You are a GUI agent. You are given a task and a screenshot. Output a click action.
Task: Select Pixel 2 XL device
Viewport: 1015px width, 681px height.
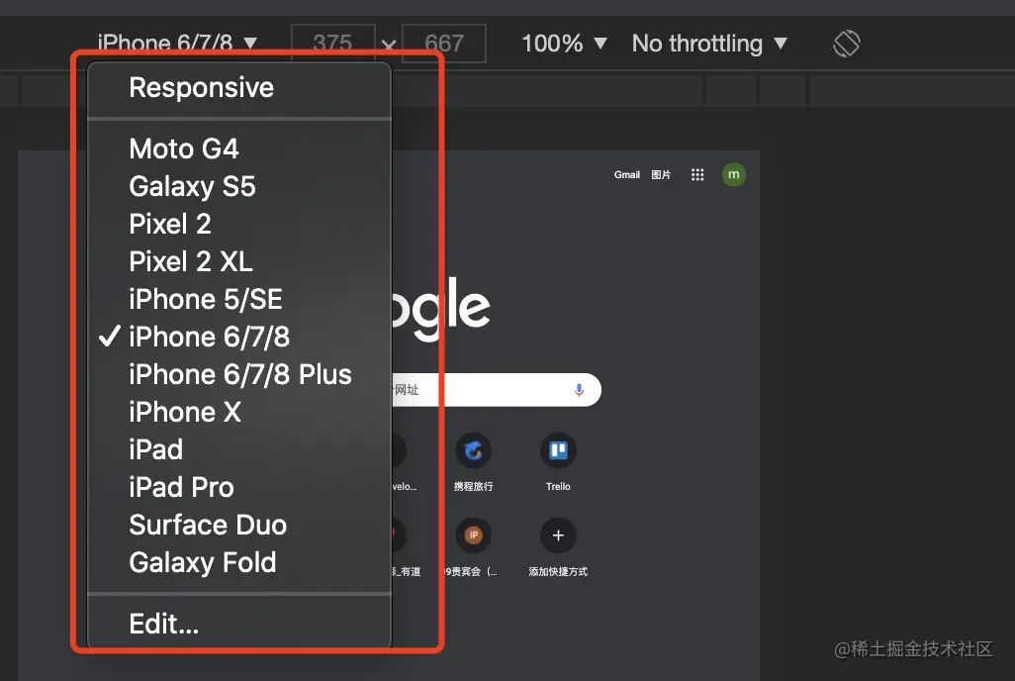tap(238, 261)
